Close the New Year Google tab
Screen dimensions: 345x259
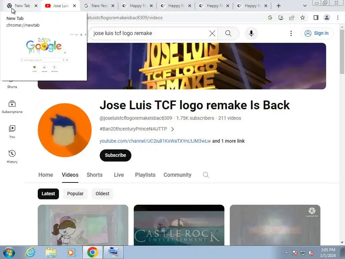point(113,6)
